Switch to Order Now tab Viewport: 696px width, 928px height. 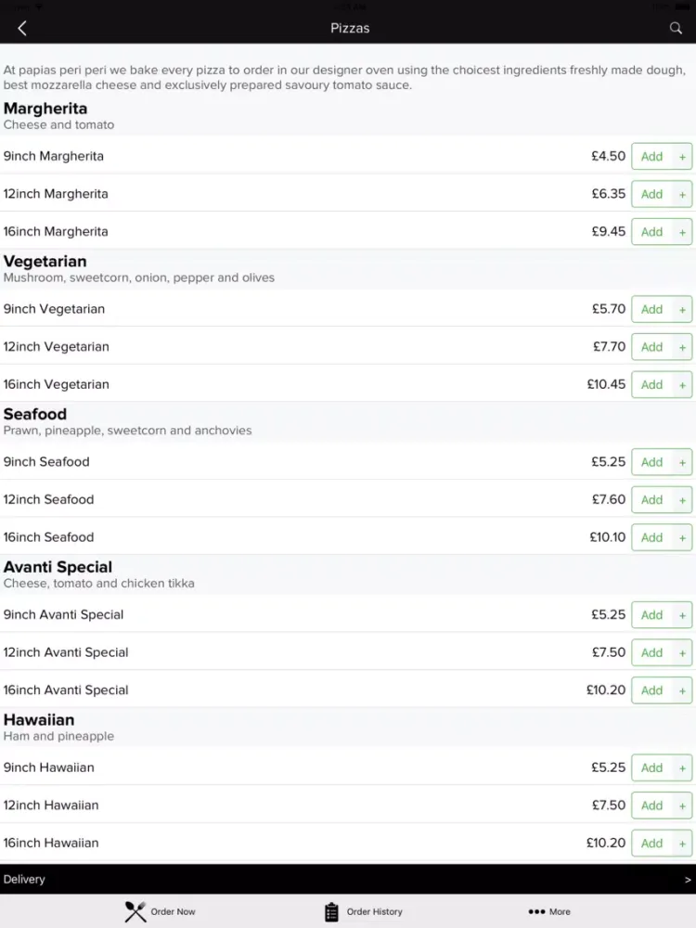pyautogui.click(x=160, y=911)
